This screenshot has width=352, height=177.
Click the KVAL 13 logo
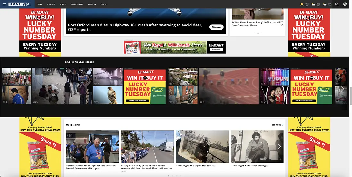point(19,4)
